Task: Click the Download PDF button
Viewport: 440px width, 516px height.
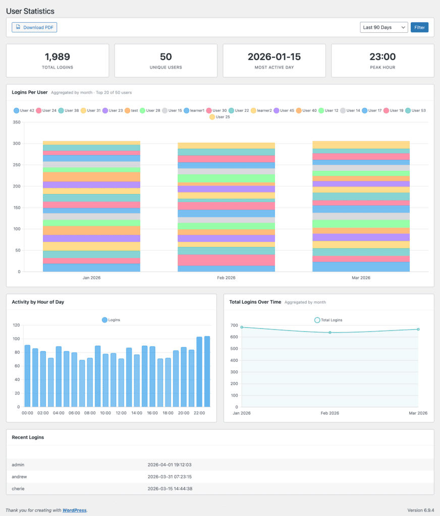Action: (x=34, y=27)
